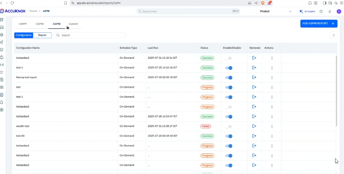Viewport: 344px width, 174px height.
Task: Generate report for sarathi-test
Action: 254,126
